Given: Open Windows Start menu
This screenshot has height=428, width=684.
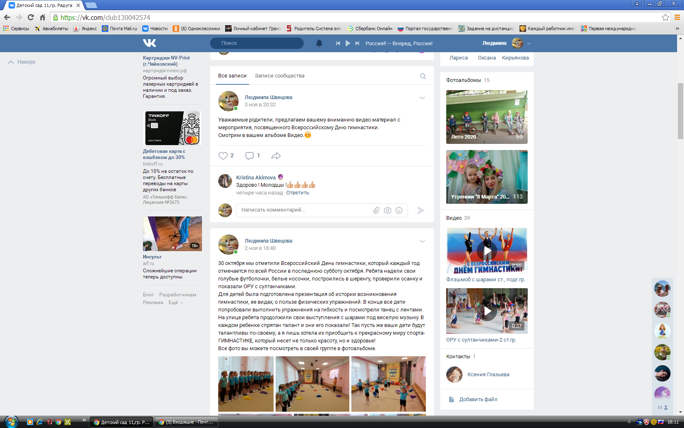Looking at the screenshot, I should 11,422.
